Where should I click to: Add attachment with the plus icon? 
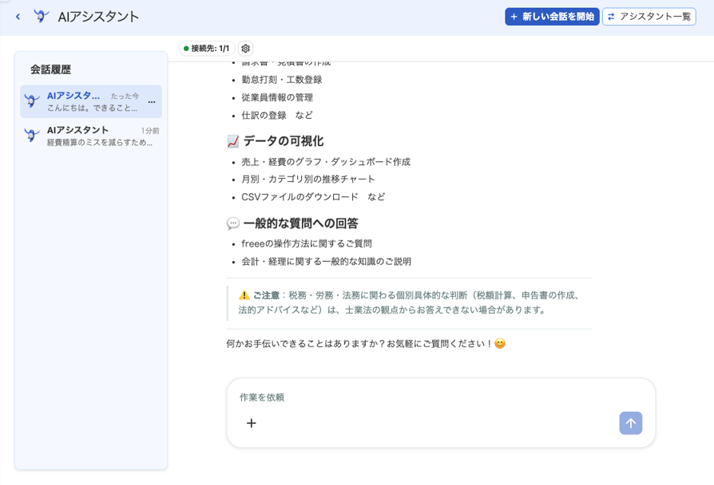pyautogui.click(x=252, y=423)
